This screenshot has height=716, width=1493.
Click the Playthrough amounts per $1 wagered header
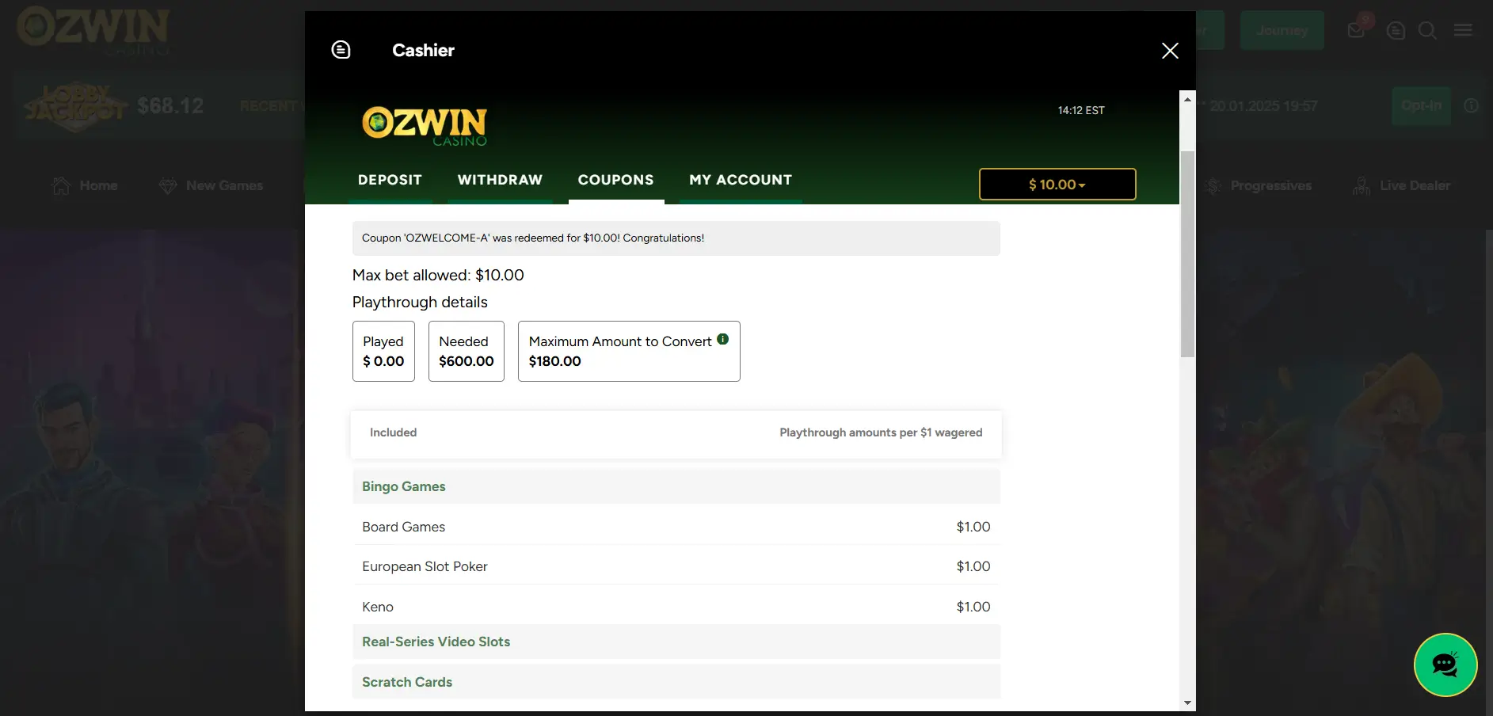[881, 432]
